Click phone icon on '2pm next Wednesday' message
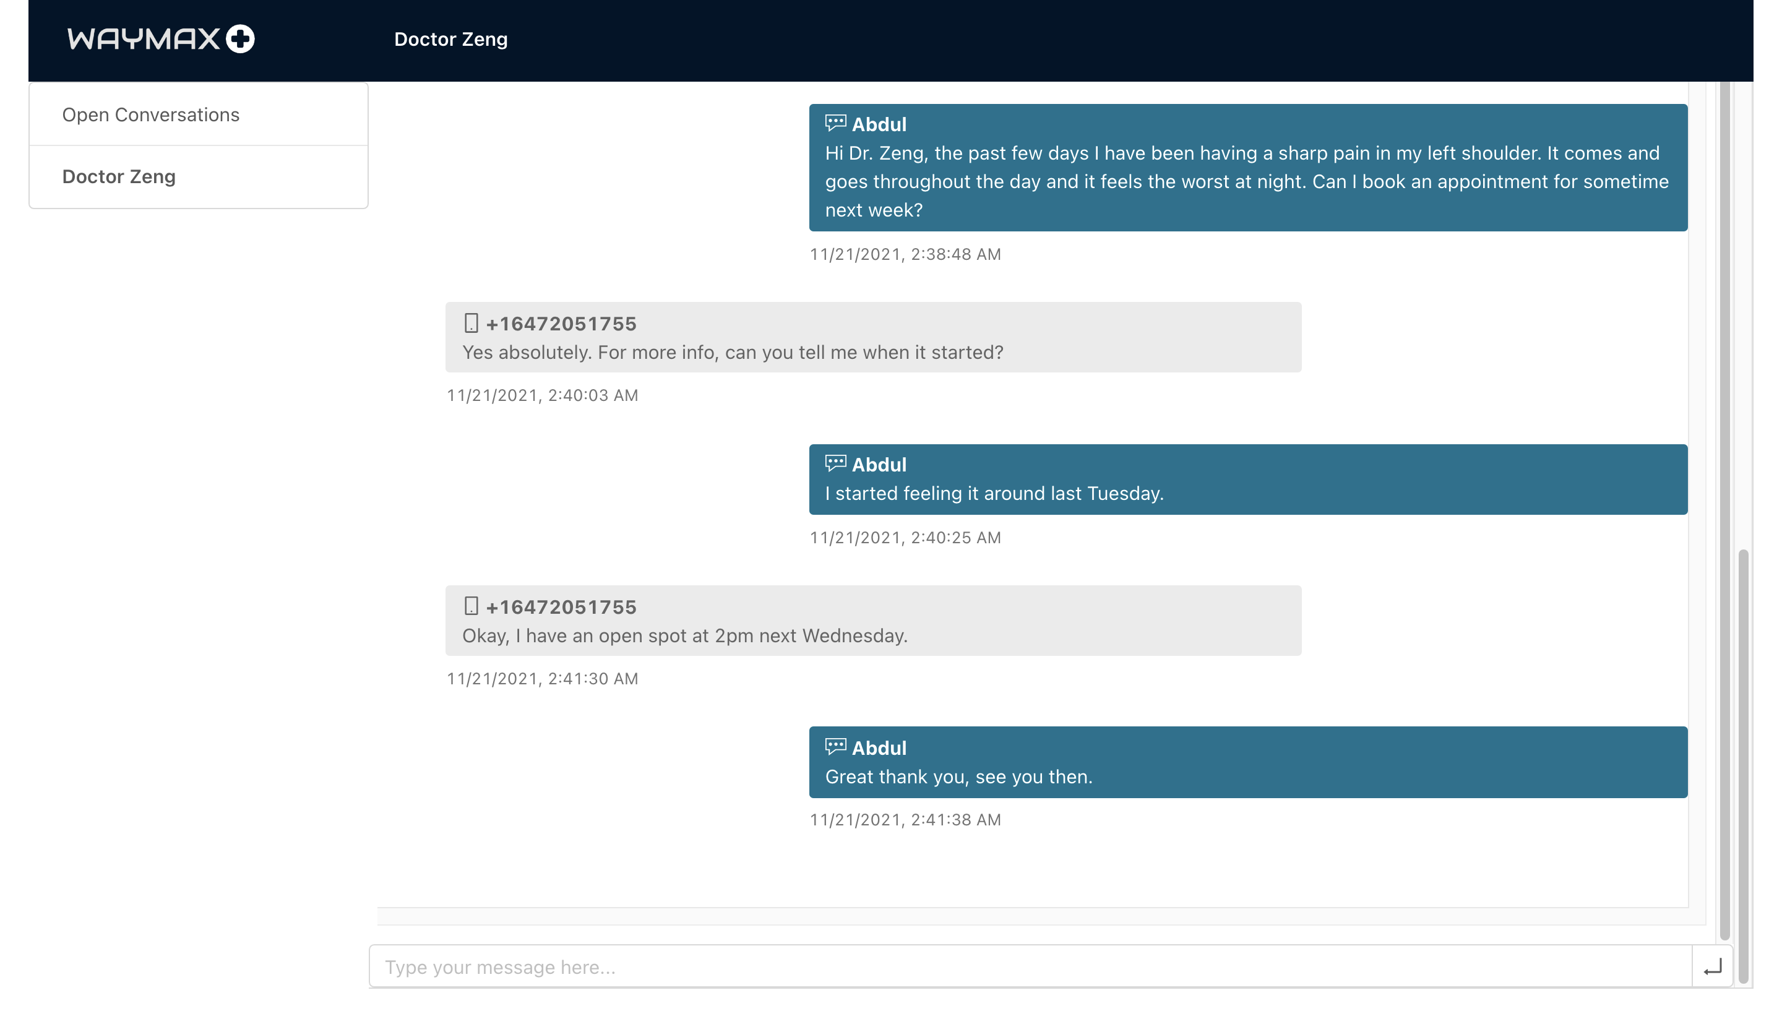The image size is (1782, 1011). tap(471, 606)
